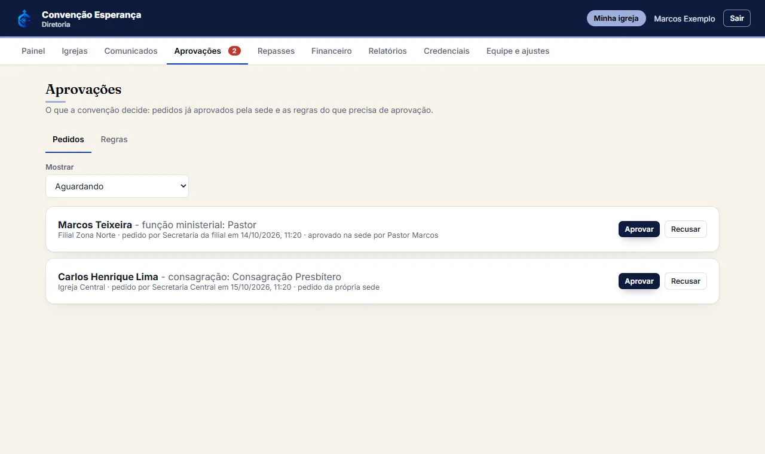This screenshot has height=454, width=765.
Task: Click the name Carlos Henrique Lima
Action: tap(108, 277)
